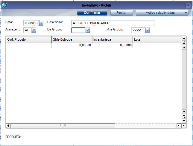Click the Descricao input field
This screenshot has width=193, height=146.
[113, 23]
